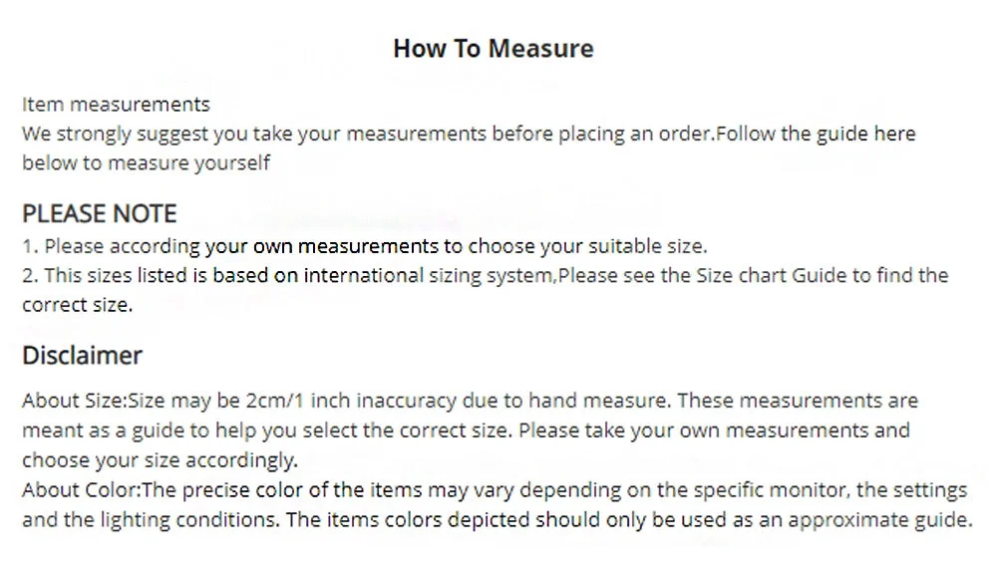The height and width of the screenshot is (574, 997).
Task: Click the PLEASE NOTE heading
Action: [x=99, y=213]
